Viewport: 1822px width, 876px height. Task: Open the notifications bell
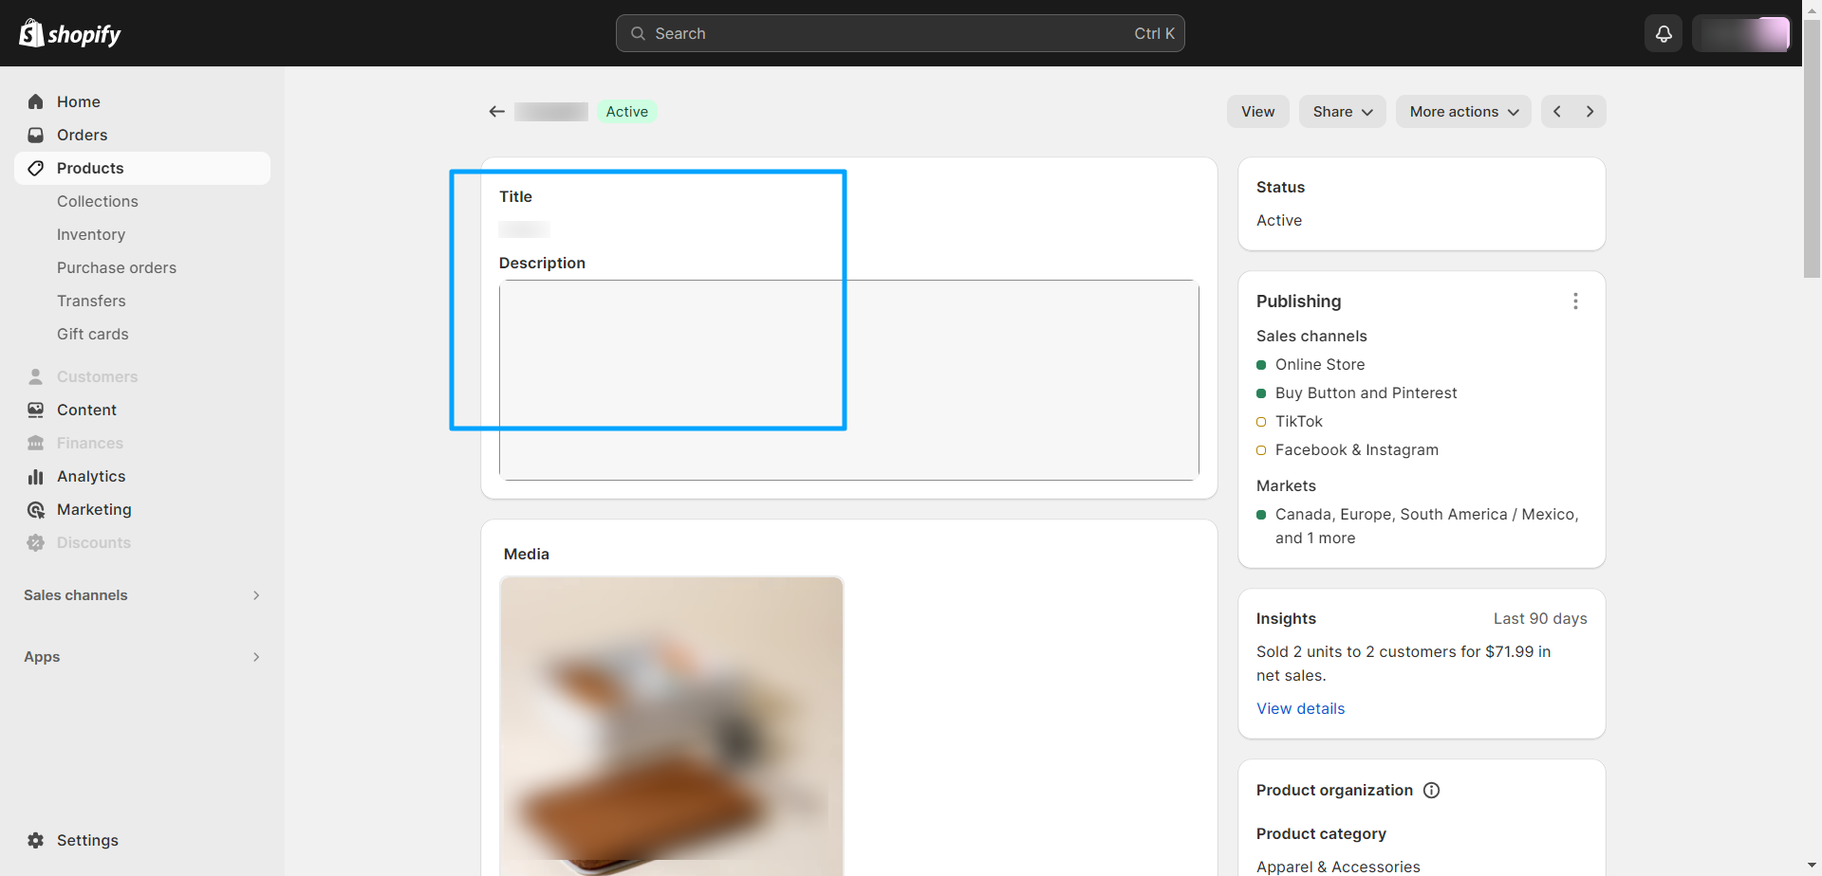[1664, 33]
